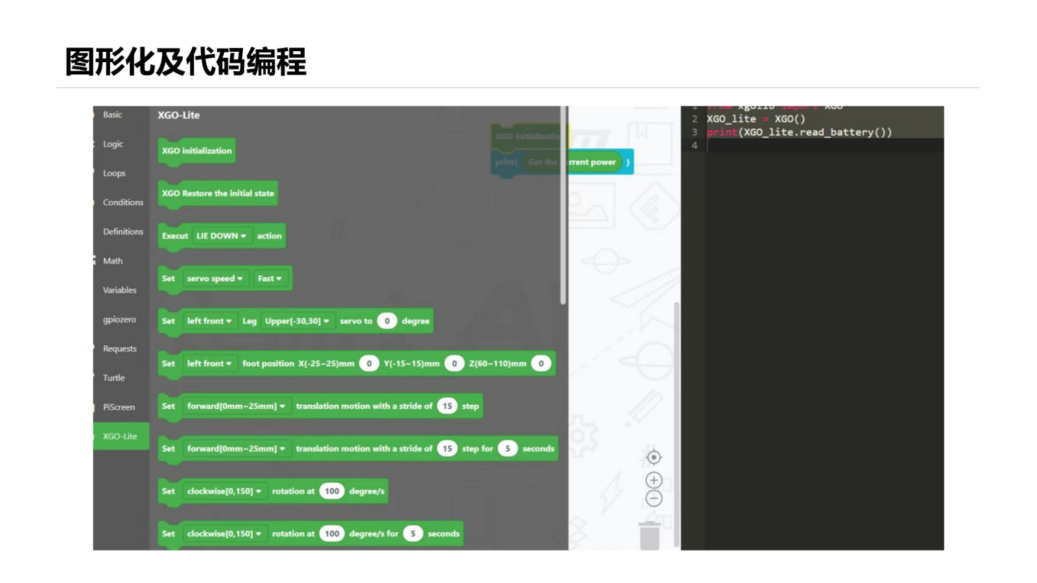
Task: Select the Loops category
Action: point(114,173)
